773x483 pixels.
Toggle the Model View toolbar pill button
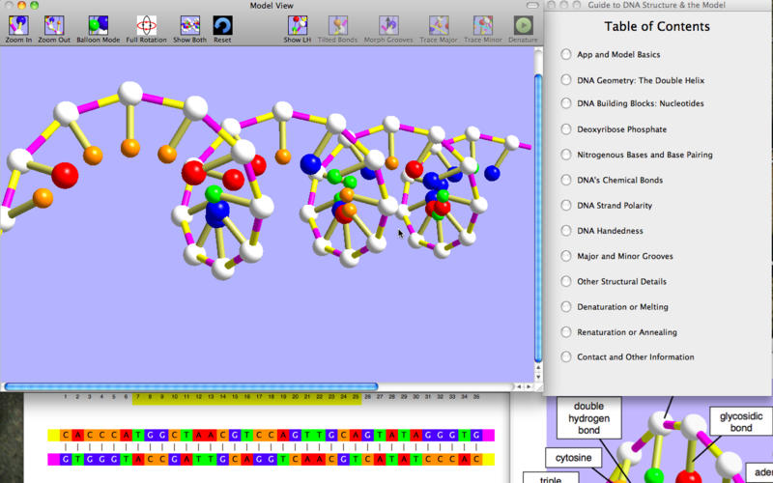pyautogui.click(x=532, y=6)
